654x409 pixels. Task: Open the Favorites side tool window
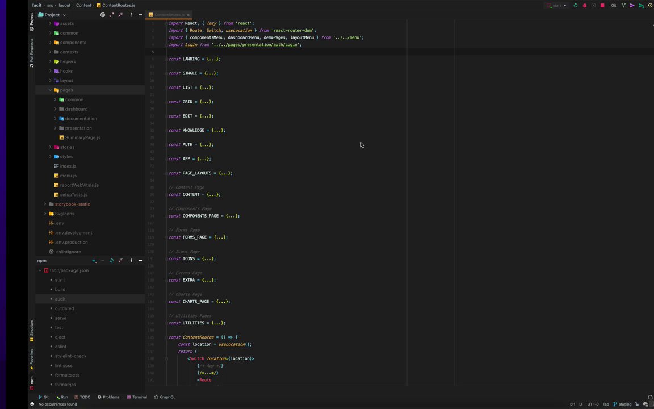(31, 360)
